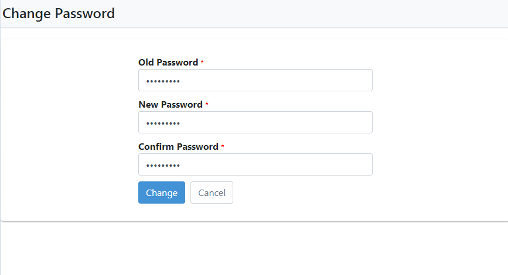Place cursor on Old Password masked dots

point(163,81)
